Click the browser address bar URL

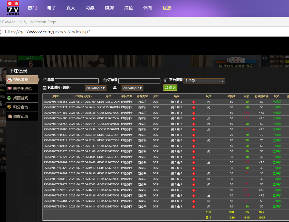[x=47, y=32]
